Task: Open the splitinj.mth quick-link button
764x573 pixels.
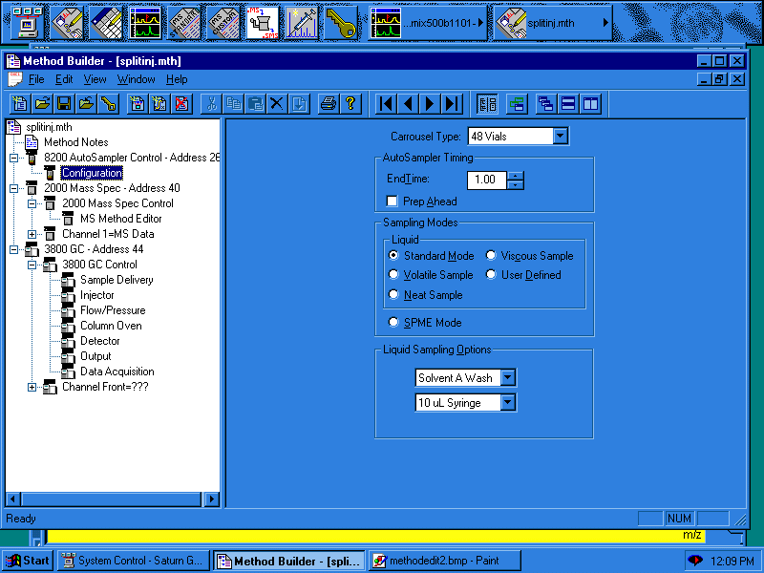Action: coord(553,23)
